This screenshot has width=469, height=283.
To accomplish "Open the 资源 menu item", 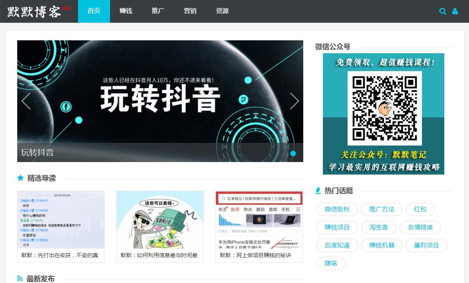I will click(222, 11).
